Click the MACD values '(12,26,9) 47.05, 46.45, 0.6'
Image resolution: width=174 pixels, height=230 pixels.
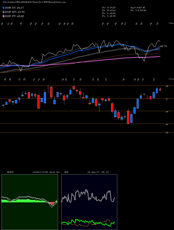46,172
